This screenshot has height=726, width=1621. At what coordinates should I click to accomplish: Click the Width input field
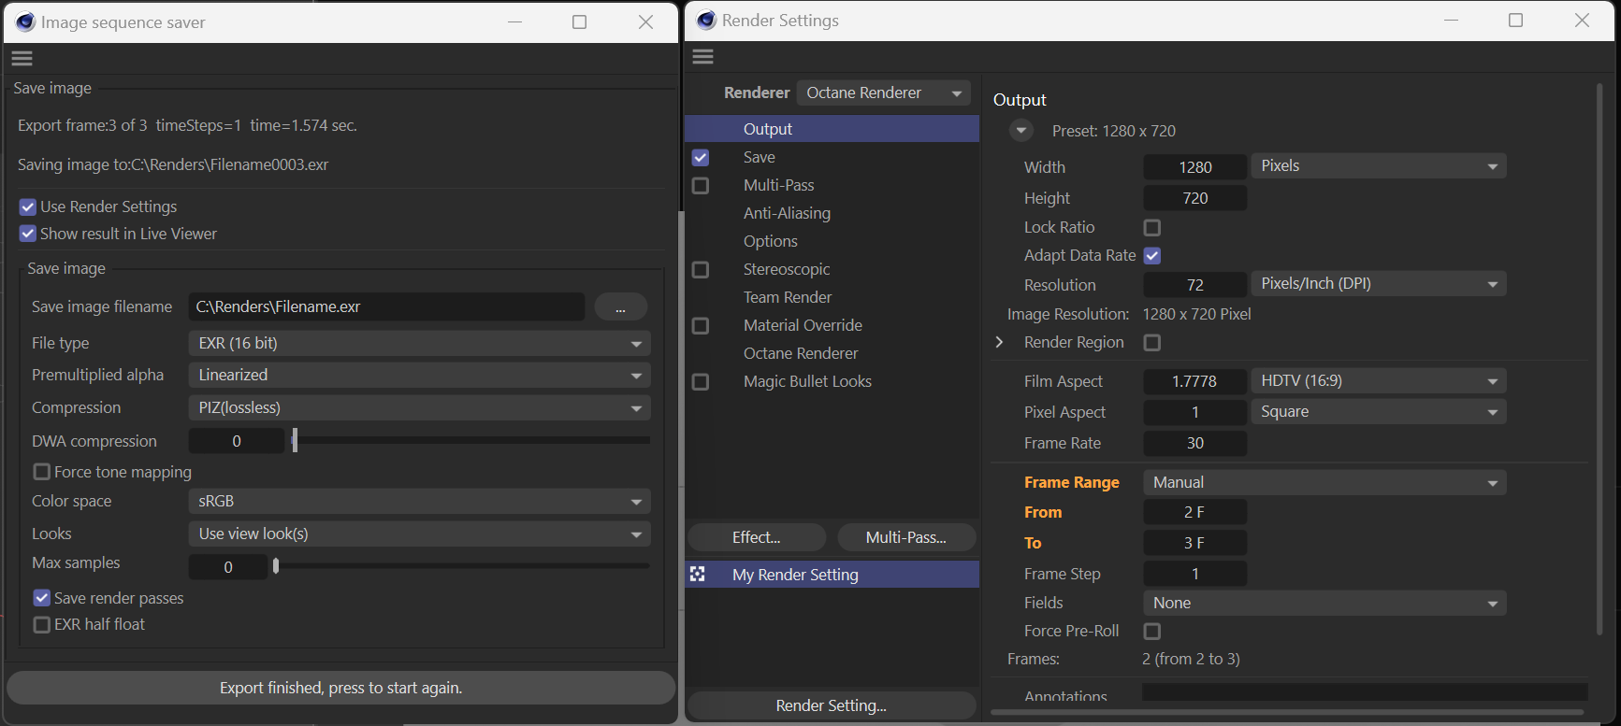tap(1194, 167)
